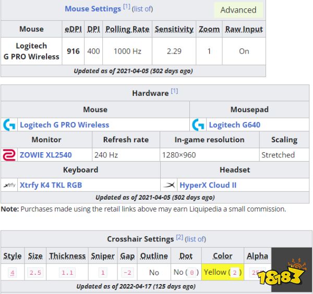The image size is (313, 294).
Task: Click the ZOWIE logo icon in Monitor row
Action: pos(9,155)
